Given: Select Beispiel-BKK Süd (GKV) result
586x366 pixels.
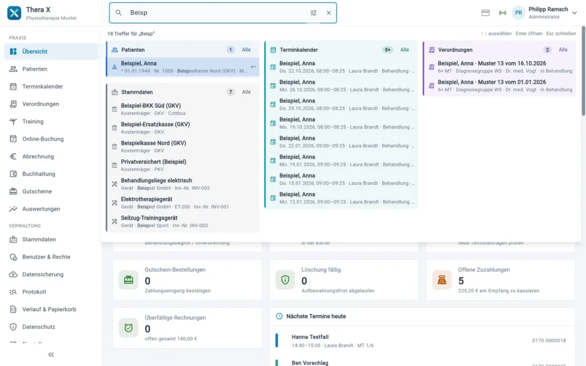Looking at the screenshot, I should [183, 109].
